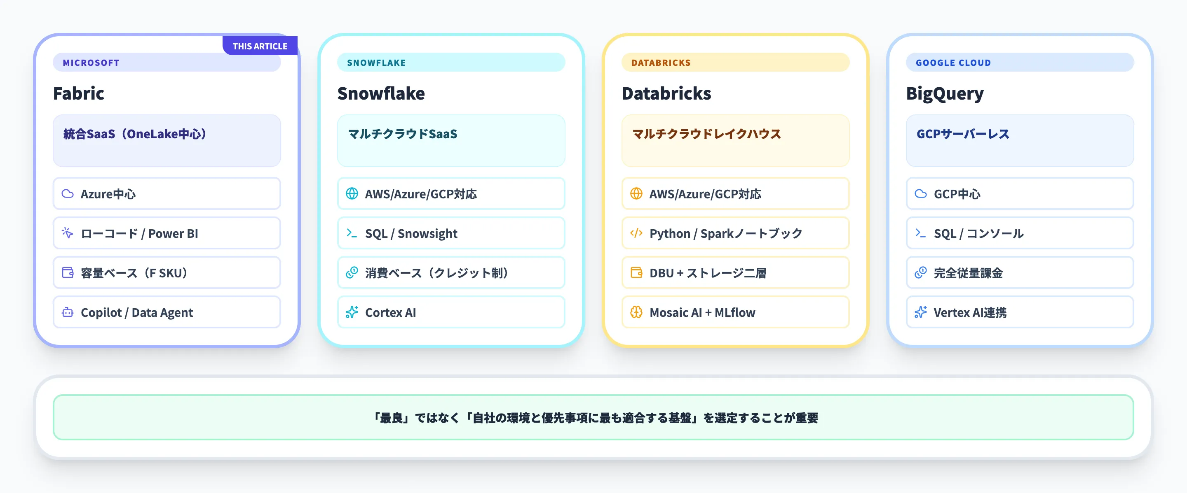The height and width of the screenshot is (493, 1187).
Task: Open the Snowflake card title link
Action: pos(381,93)
